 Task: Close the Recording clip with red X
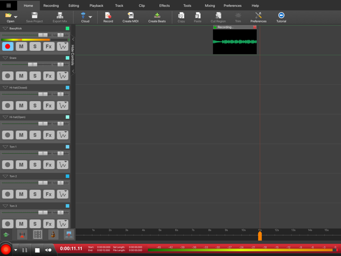coord(255,27)
